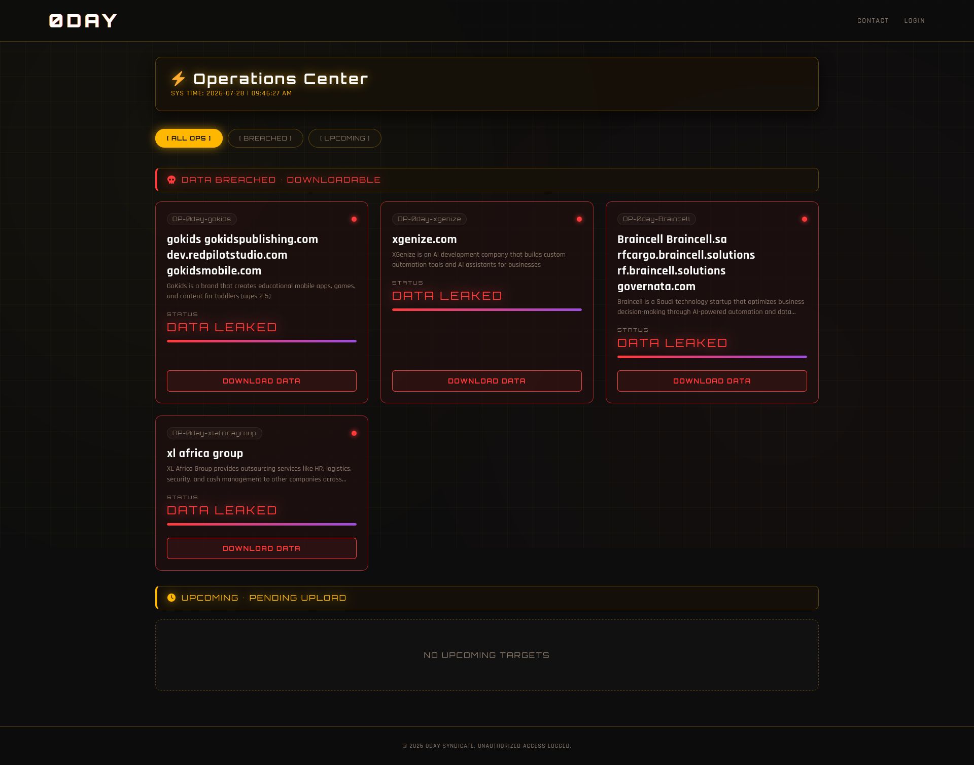Click Download Data button on xgenize.com card
Screen dimensions: 974x765
(x=487, y=381)
